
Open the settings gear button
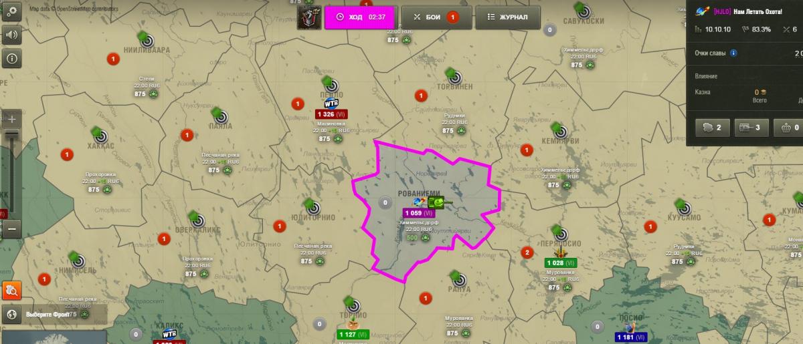pos(12,11)
